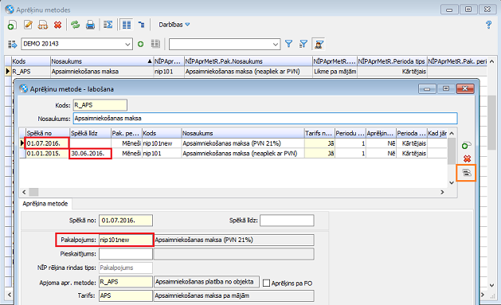Click the green add view icon
This screenshot has height=305, width=501.
pyautogui.click(x=140, y=44)
